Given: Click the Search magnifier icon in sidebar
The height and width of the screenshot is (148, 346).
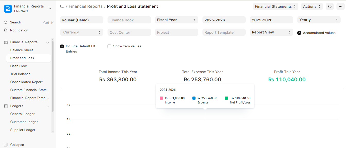Looking at the screenshot, I should 6,22.
